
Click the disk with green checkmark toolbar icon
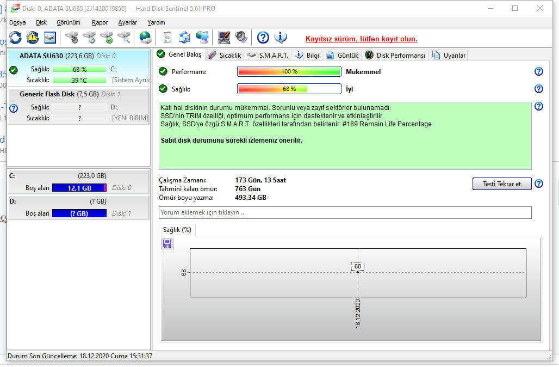[107, 38]
